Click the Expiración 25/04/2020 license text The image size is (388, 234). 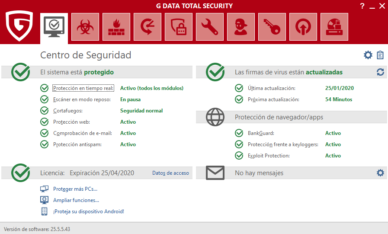tap(102, 173)
